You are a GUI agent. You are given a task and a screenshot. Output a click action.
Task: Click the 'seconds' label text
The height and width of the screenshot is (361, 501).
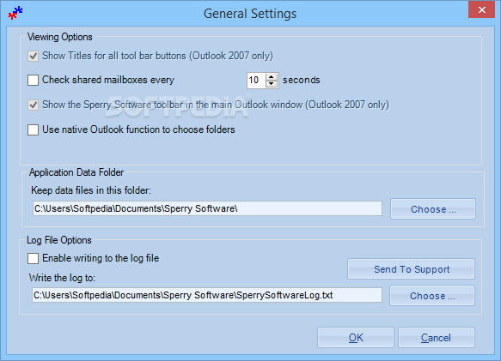point(302,80)
